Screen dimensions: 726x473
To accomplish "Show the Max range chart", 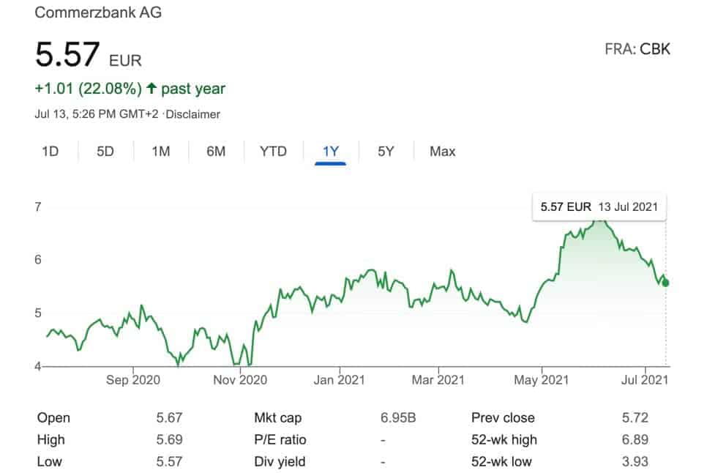I will [x=442, y=152].
